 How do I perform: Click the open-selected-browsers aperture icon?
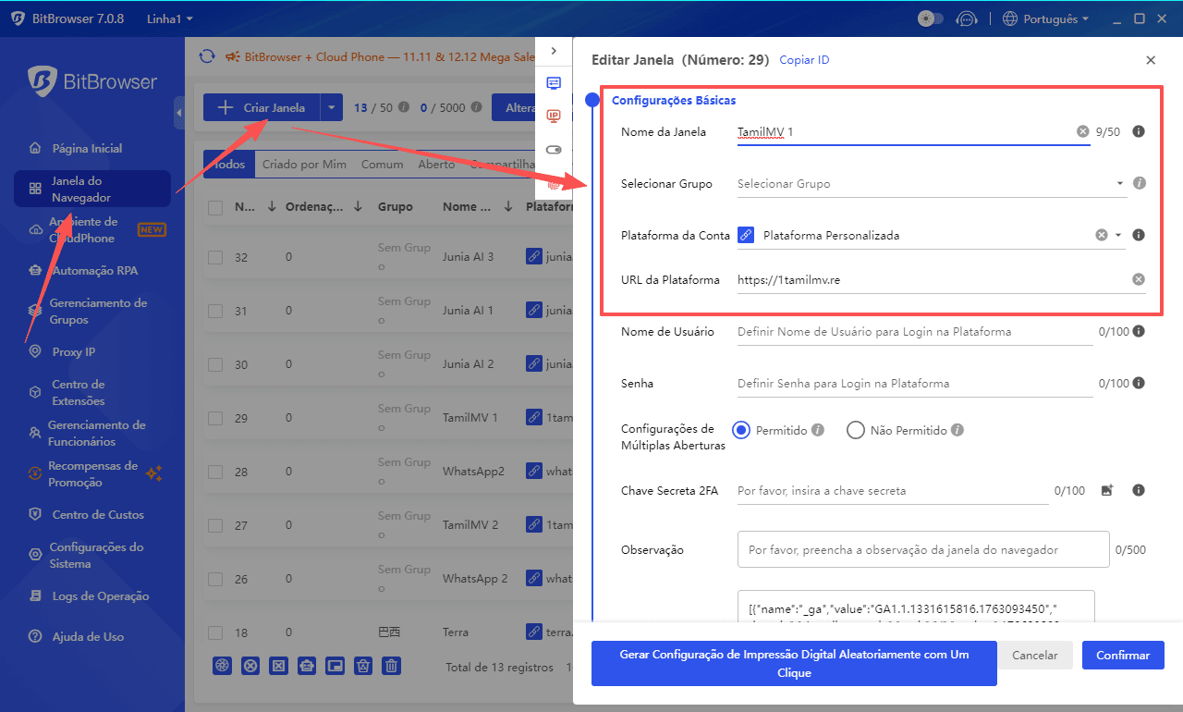click(x=222, y=666)
